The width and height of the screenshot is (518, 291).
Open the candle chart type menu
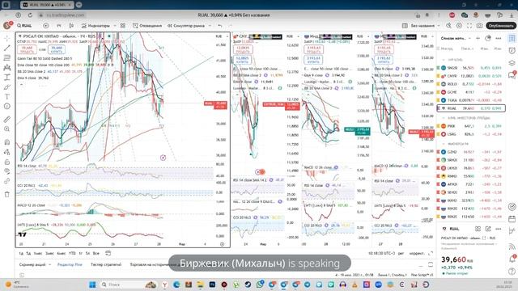pyautogui.click(x=72, y=25)
